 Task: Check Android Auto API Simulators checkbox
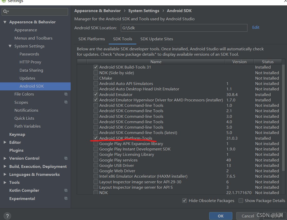[96, 83]
